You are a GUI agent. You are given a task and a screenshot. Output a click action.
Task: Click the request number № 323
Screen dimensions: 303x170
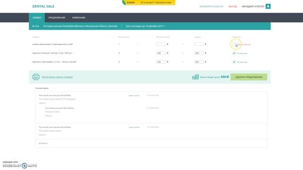point(36,26)
